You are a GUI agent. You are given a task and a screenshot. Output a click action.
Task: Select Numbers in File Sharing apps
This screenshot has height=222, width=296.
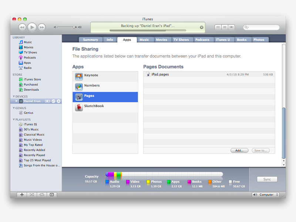[x=105, y=87]
